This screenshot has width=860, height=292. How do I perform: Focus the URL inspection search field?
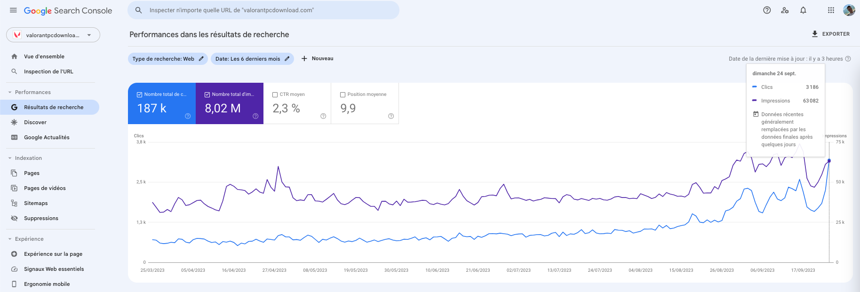pos(263,10)
